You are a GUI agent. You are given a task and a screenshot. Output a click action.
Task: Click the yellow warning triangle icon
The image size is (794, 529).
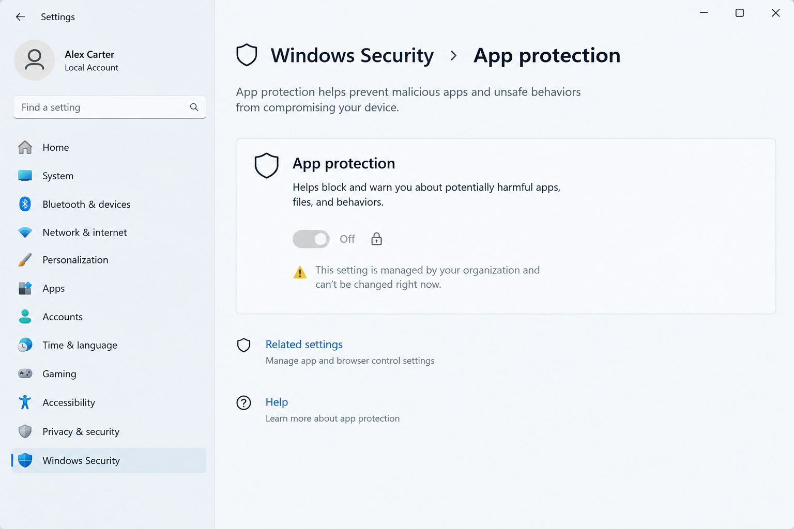300,272
